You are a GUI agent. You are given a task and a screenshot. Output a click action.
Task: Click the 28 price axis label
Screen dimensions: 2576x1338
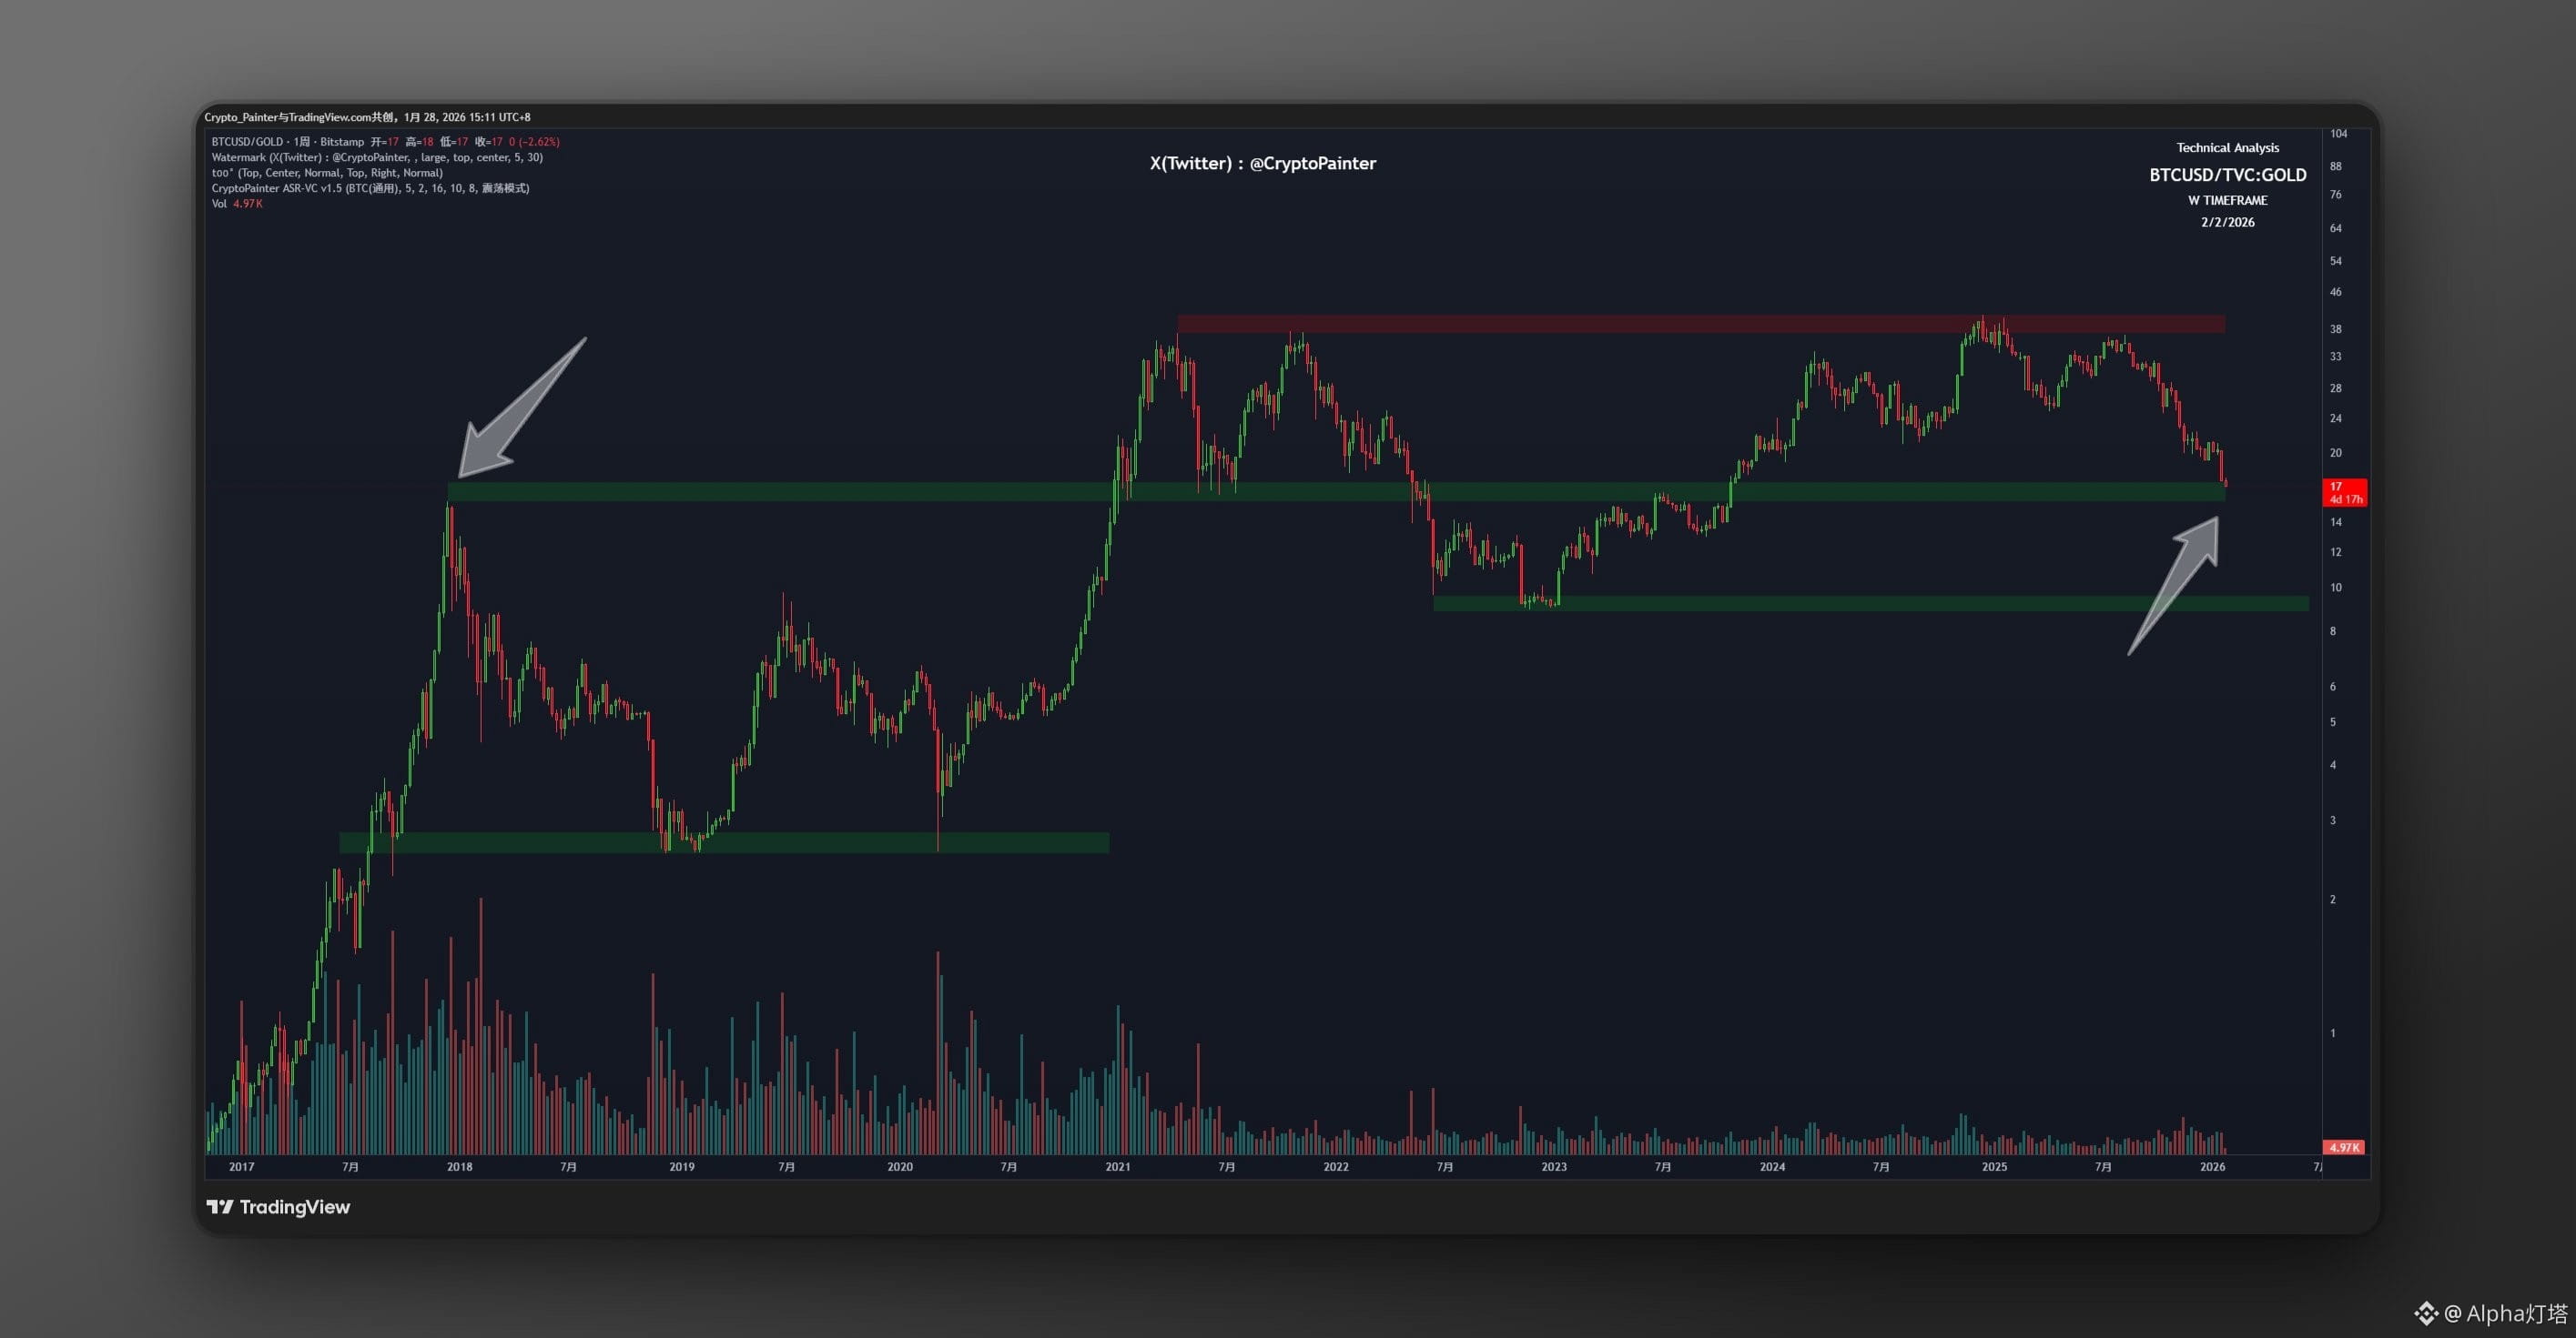(2336, 388)
